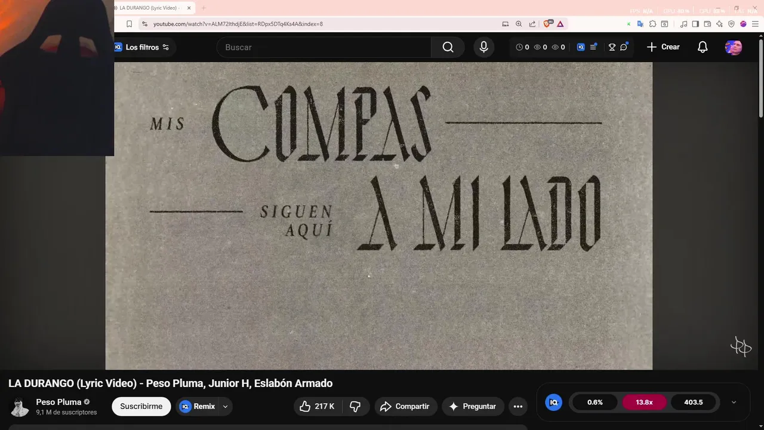The width and height of the screenshot is (764, 430).
Task: Click the IQ round icon in stats bar
Action: pos(554,403)
